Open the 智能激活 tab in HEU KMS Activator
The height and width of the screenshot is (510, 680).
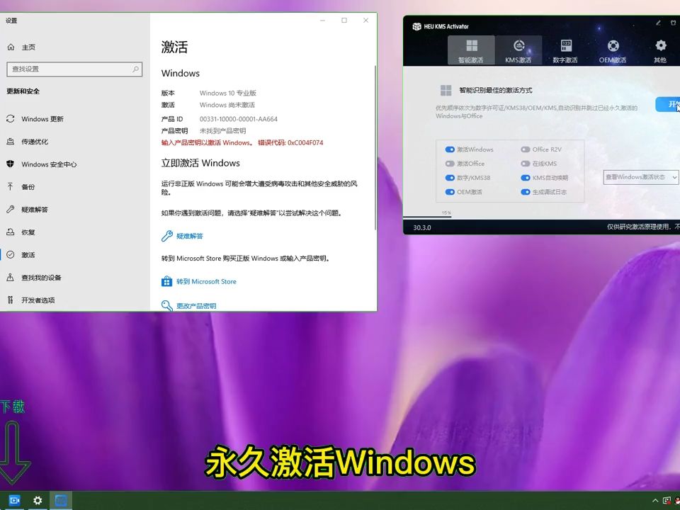(x=471, y=50)
